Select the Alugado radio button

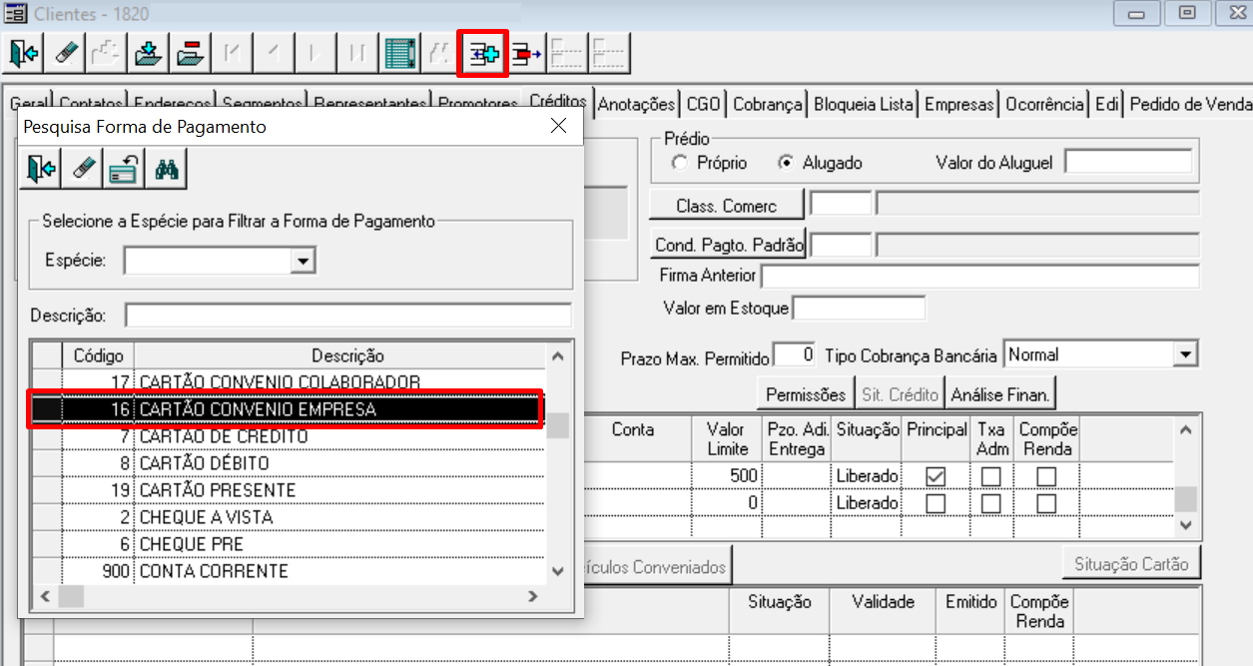click(x=786, y=162)
